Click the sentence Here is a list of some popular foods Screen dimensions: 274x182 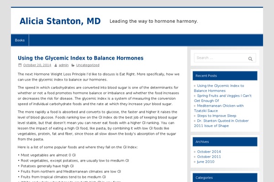78,147
